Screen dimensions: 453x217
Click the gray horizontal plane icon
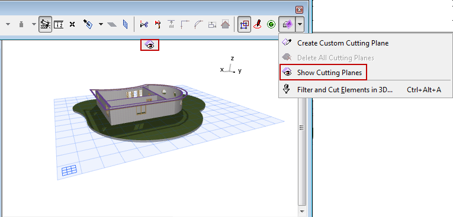pyautogui.click(x=112, y=24)
